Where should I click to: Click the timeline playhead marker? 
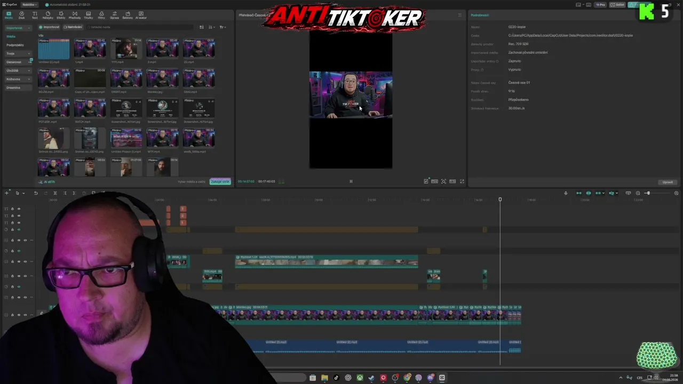coord(500,199)
